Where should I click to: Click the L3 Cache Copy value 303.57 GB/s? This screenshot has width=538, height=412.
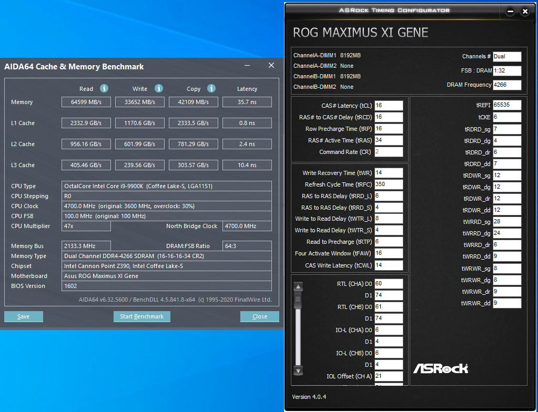(x=193, y=165)
